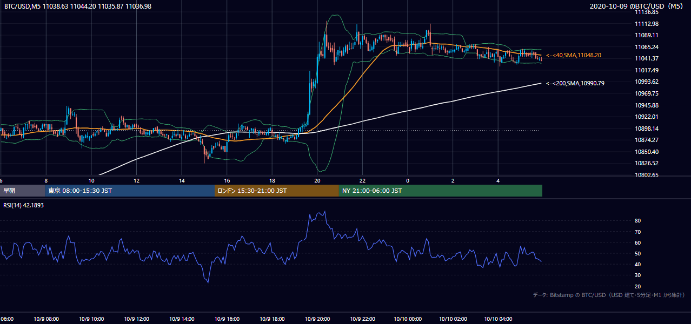Click price axis label 11065.24
Screen dimensions: 691x324
[646, 47]
